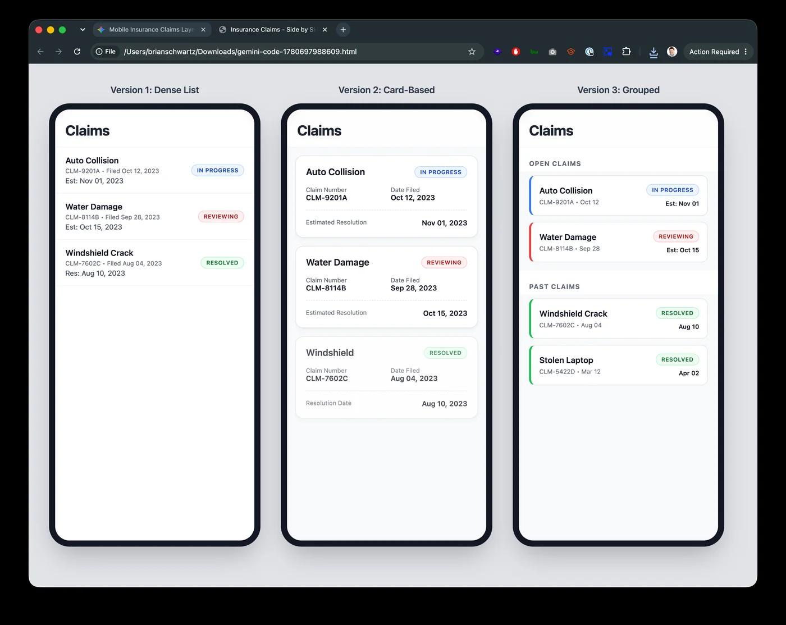Screen dimensions: 786x625
Task: Click Windshield title in Version 2
Action: click(330, 353)
